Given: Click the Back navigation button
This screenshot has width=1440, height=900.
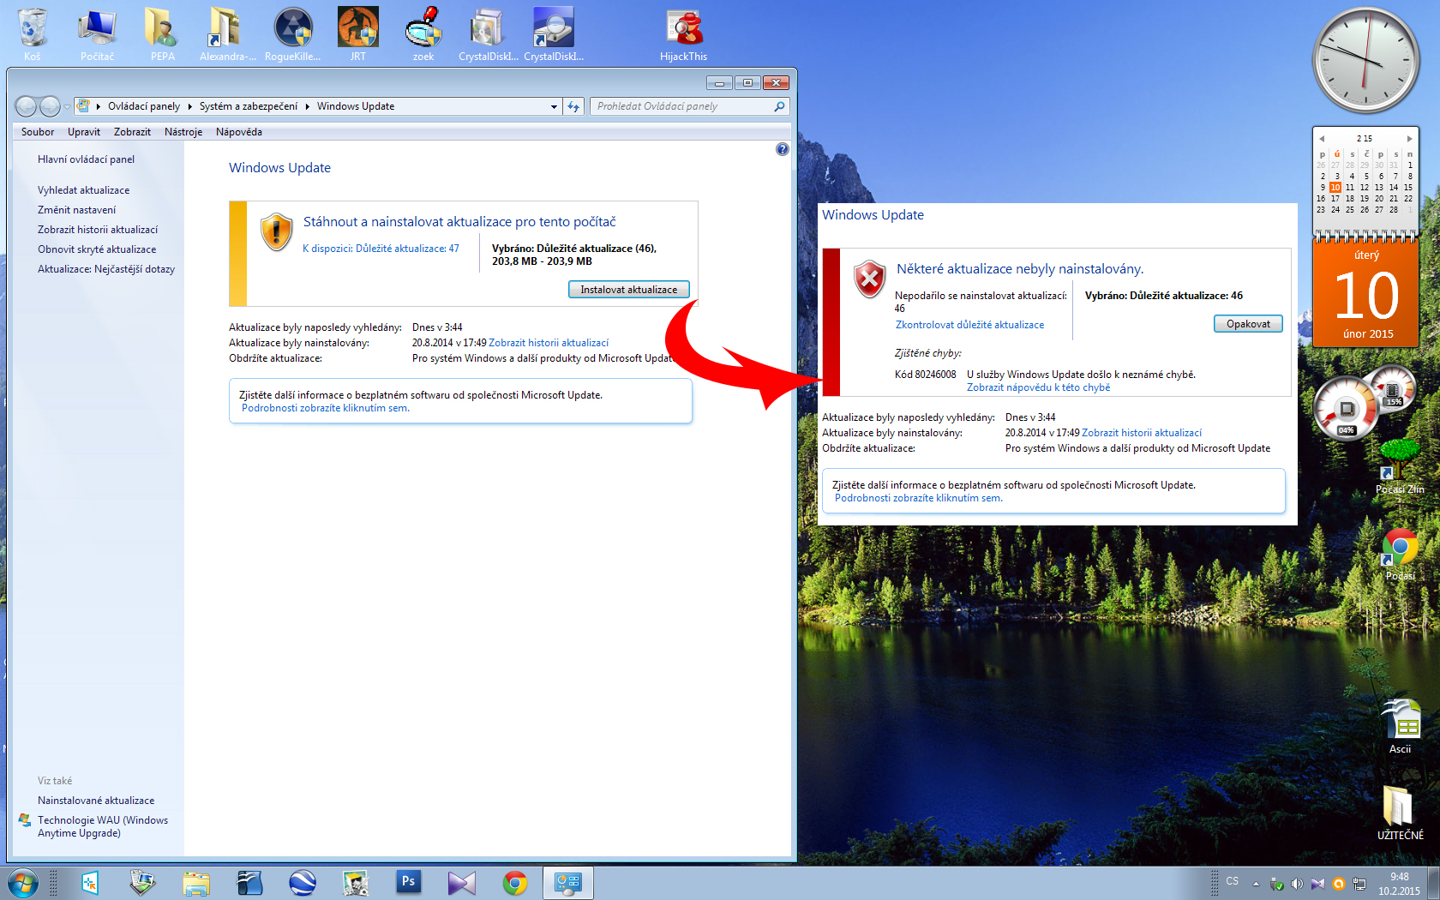Looking at the screenshot, I should tap(26, 106).
